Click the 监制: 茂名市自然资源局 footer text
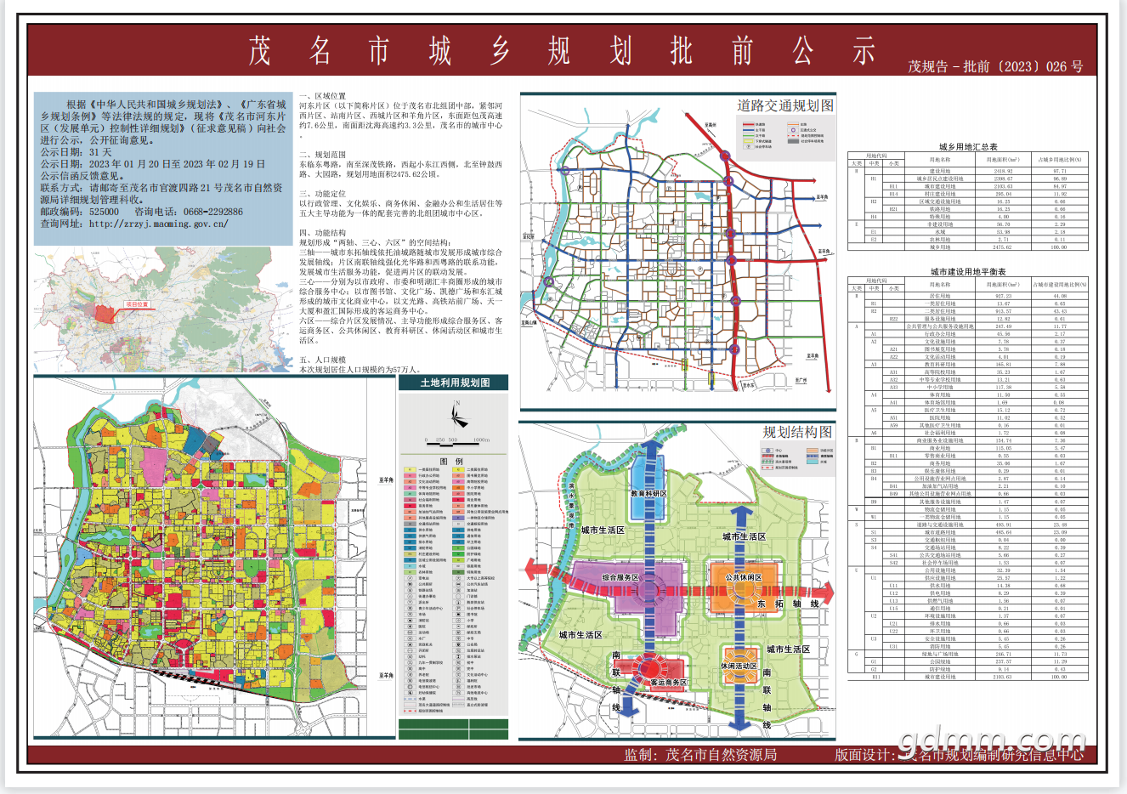This screenshot has height=794, width=1127. 700,754
